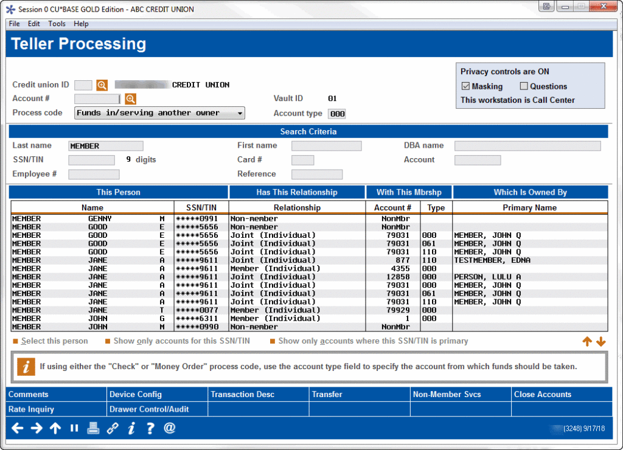
Task: Click the Drawer Control/Audit button
Action: (158, 409)
